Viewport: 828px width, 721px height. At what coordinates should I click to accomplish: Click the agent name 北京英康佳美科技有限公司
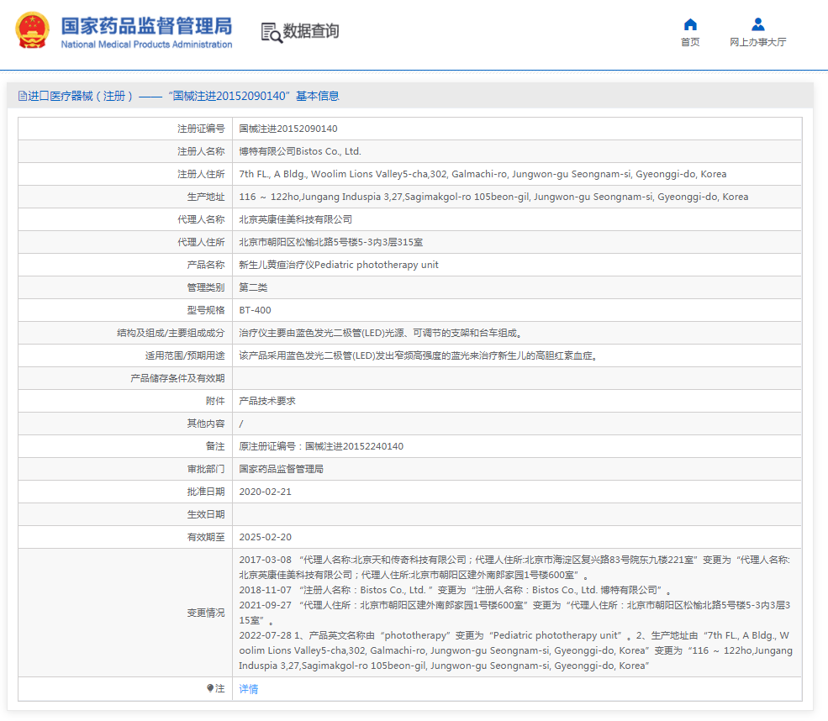296,219
